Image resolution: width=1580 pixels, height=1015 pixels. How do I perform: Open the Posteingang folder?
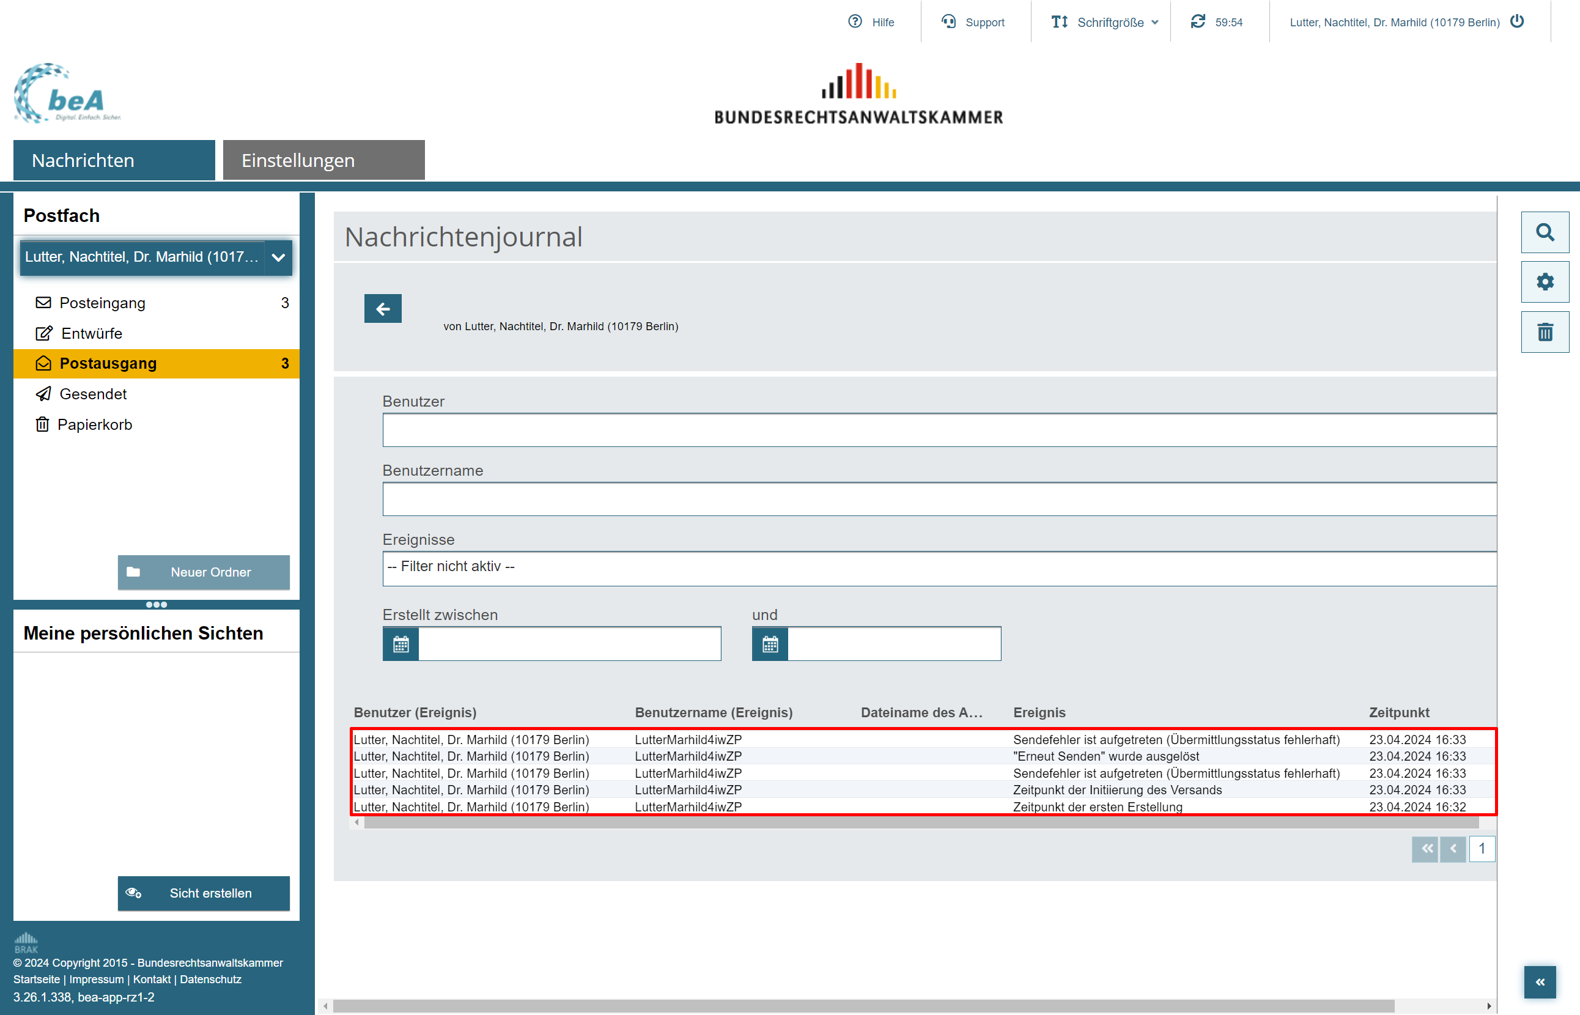click(x=102, y=303)
